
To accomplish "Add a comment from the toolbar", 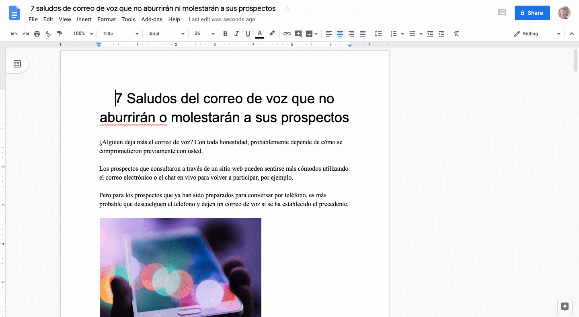I will [298, 34].
